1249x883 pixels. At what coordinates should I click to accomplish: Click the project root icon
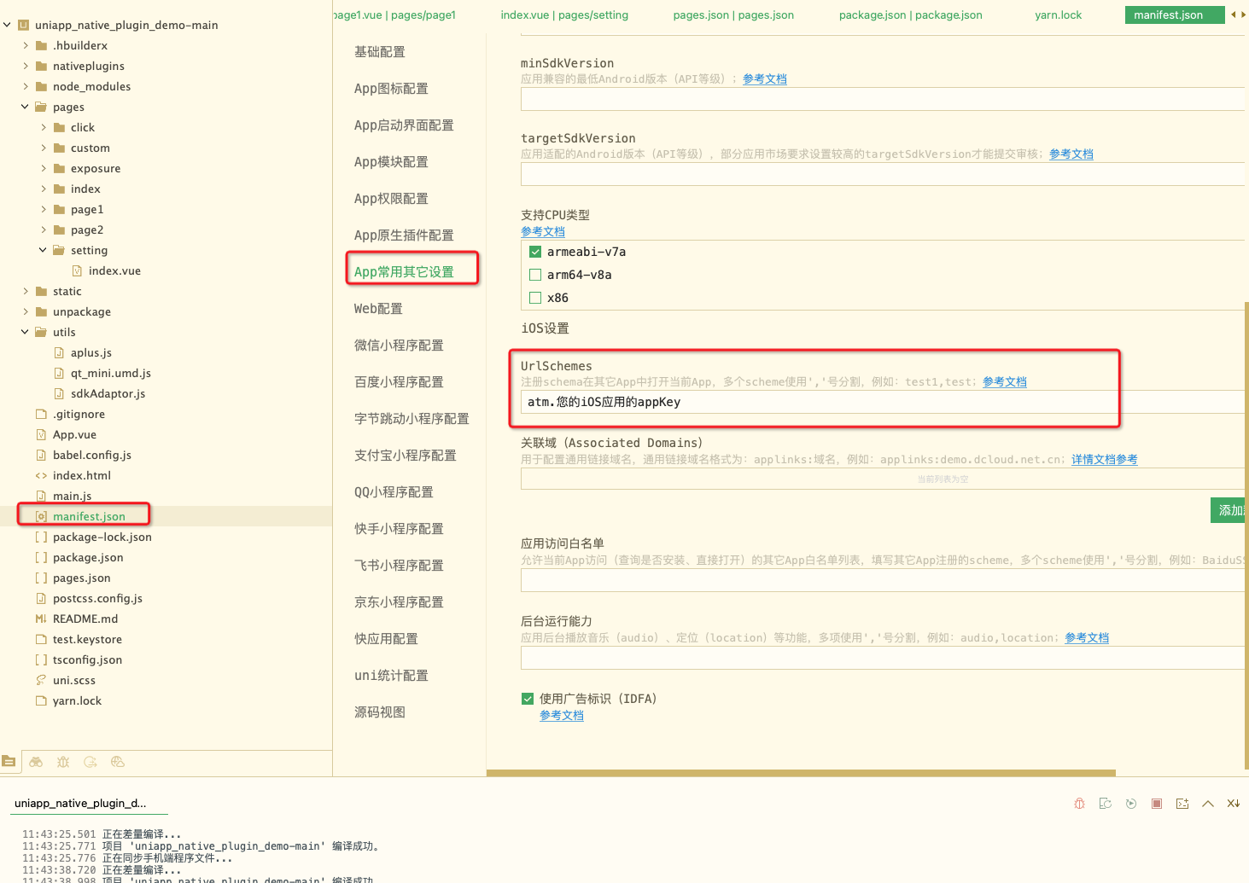pos(23,25)
